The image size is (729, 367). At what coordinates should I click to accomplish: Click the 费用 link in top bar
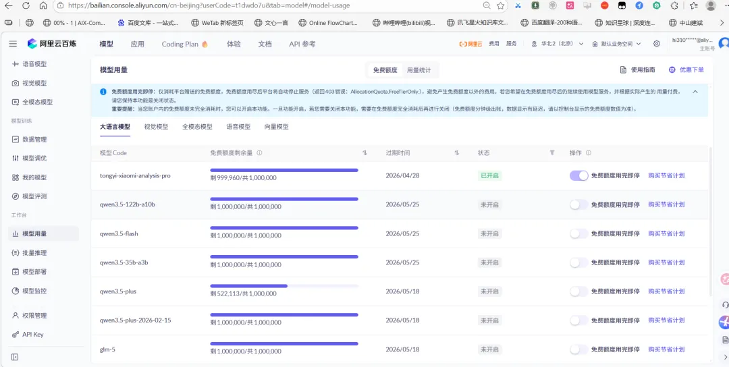493,44
